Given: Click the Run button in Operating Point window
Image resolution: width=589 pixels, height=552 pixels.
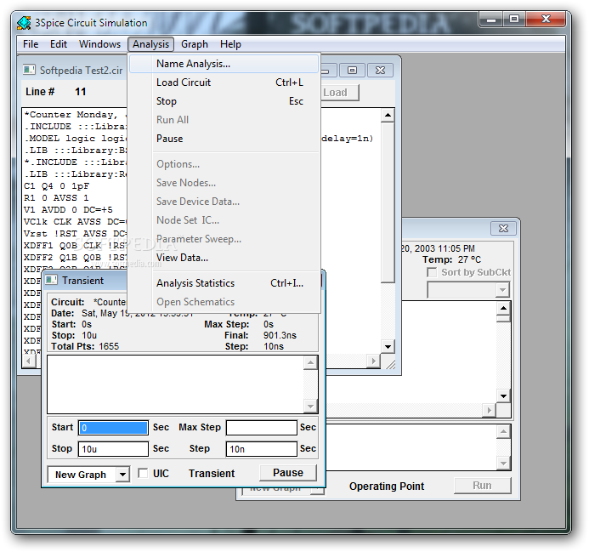Looking at the screenshot, I should coord(482,486).
